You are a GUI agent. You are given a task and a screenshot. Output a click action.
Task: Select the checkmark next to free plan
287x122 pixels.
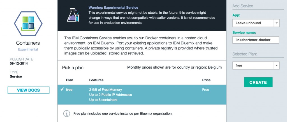[62, 89]
